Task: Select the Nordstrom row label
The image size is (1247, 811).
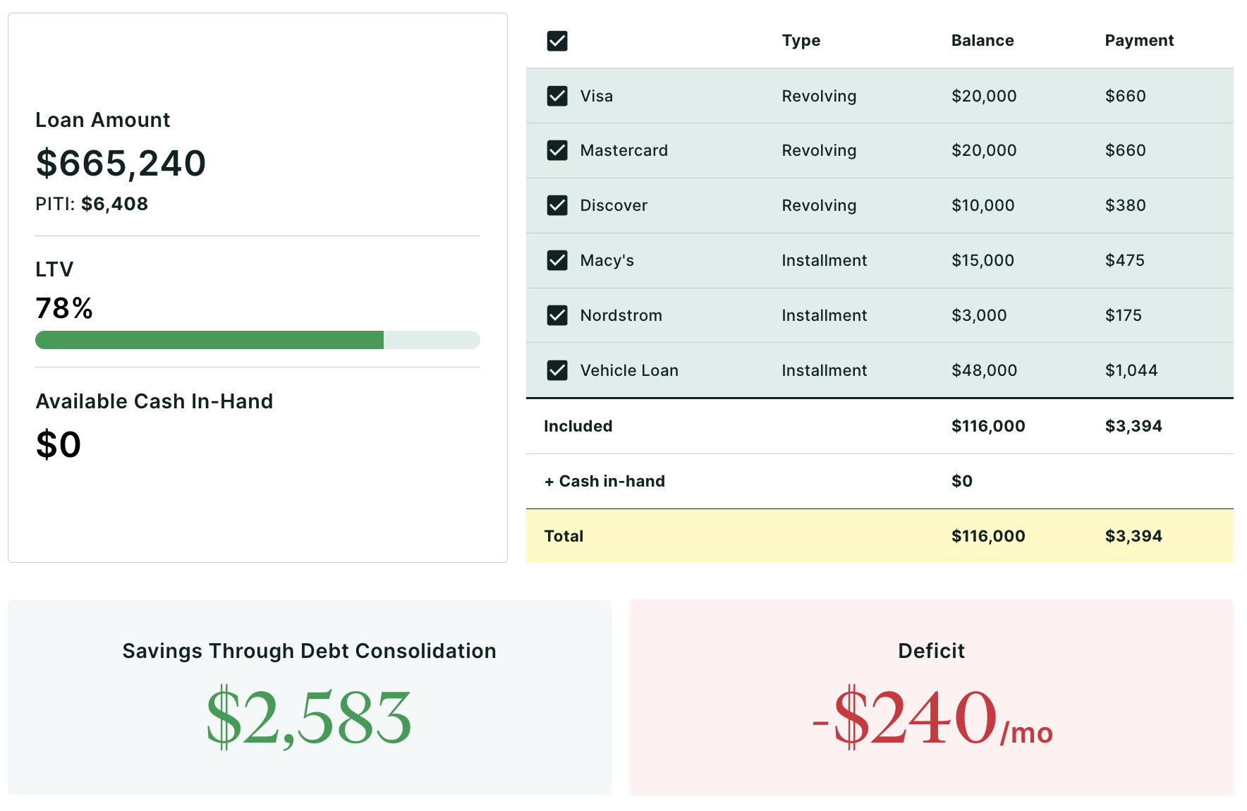Action: point(621,315)
